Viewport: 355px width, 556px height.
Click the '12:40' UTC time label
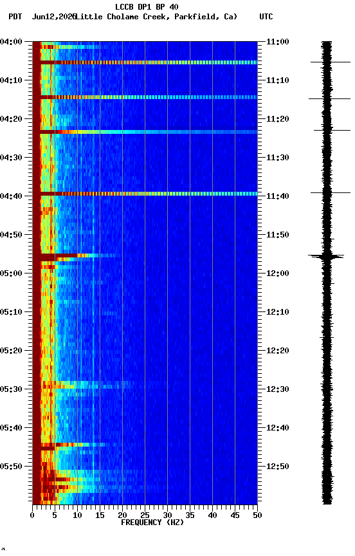(278, 428)
